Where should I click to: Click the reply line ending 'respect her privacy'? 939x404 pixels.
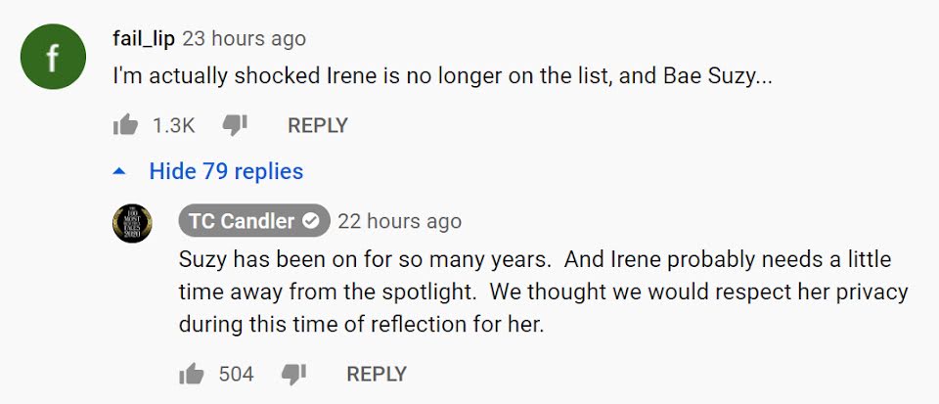[x=543, y=292]
